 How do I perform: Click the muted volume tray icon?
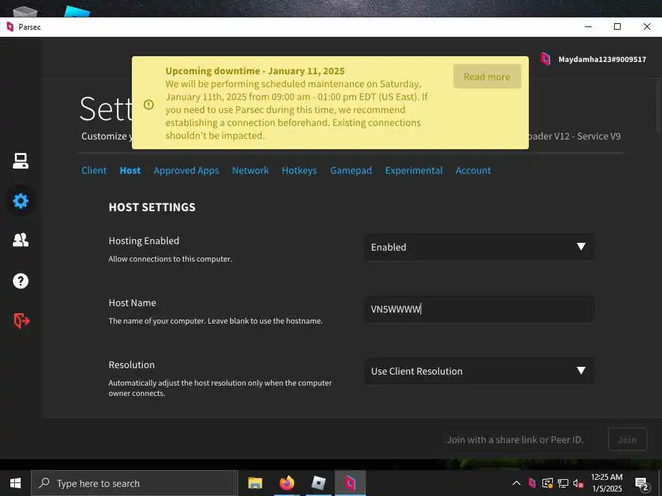click(579, 483)
